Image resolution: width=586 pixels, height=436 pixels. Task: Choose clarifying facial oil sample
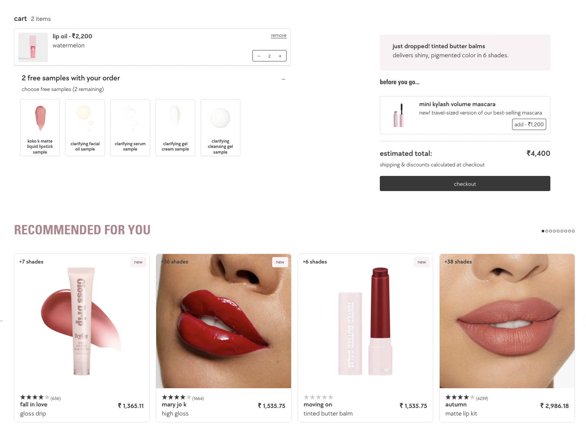pos(85,128)
